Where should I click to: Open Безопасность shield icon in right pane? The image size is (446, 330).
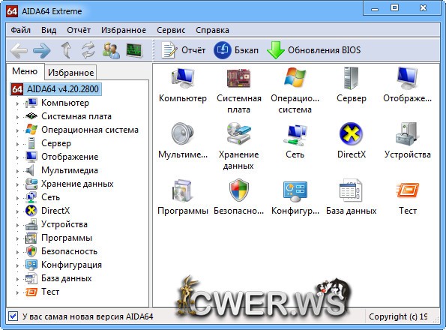239,190
